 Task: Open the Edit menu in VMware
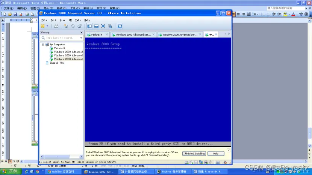click(53, 20)
